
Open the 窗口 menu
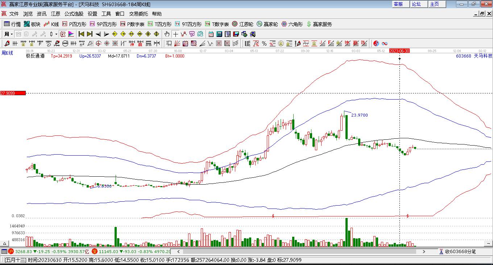pos(120,14)
